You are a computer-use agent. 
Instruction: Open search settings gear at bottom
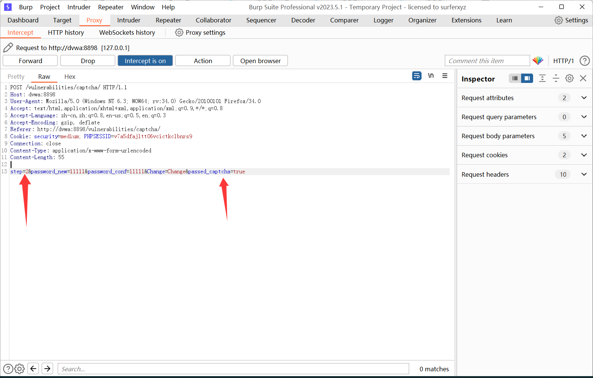(x=19, y=369)
